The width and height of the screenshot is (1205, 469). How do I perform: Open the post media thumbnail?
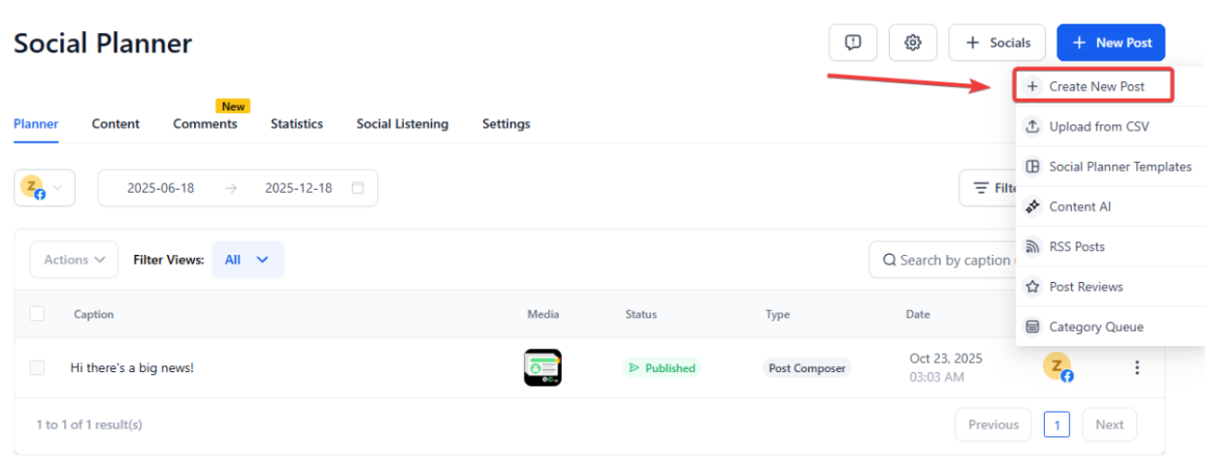coord(542,368)
